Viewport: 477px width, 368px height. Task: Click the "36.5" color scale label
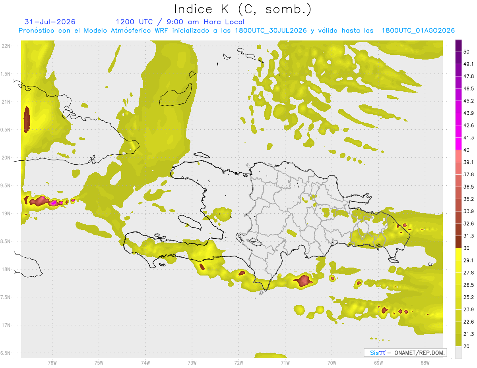click(x=469, y=187)
